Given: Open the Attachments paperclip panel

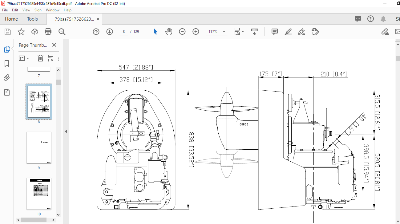Looking at the screenshot, I should pyautogui.click(x=7, y=78).
